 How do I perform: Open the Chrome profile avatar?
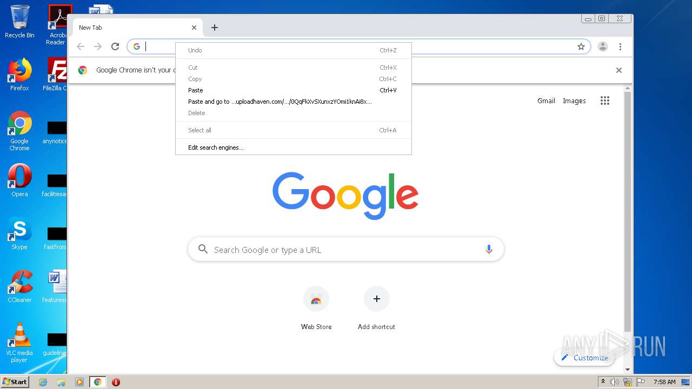tap(603, 46)
